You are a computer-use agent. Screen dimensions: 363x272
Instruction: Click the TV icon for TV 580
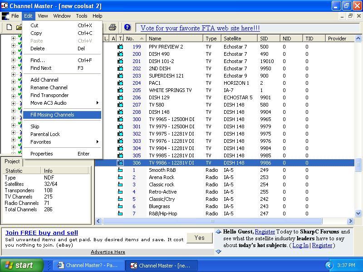click(120, 105)
